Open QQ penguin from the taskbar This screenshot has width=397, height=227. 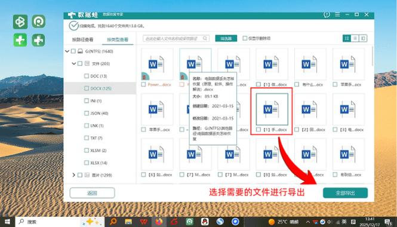point(205,222)
